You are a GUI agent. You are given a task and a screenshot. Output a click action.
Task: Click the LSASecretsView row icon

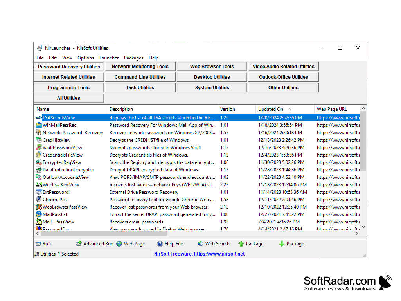click(x=39, y=118)
